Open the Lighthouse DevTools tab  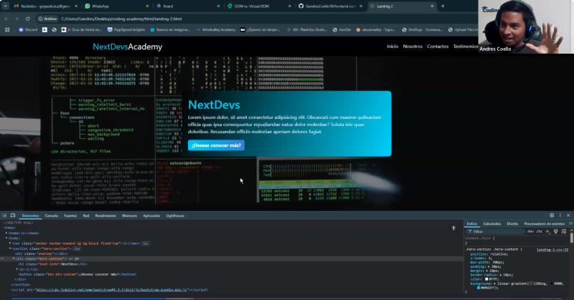click(x=175, y=216)
